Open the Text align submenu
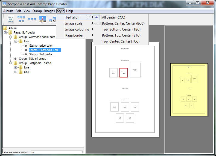This screenshot has height=156, width=216. [x=75, y=17]
